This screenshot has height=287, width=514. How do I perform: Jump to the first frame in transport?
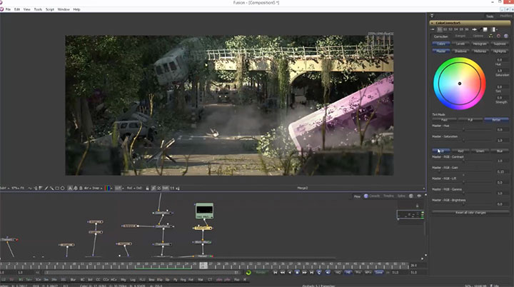tap(276, 273)
